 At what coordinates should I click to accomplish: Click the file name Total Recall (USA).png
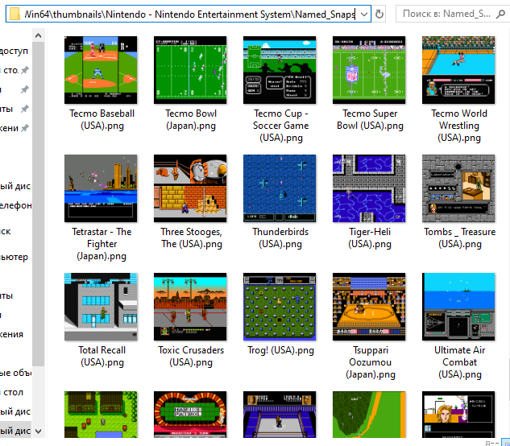[x=102, y=357]
